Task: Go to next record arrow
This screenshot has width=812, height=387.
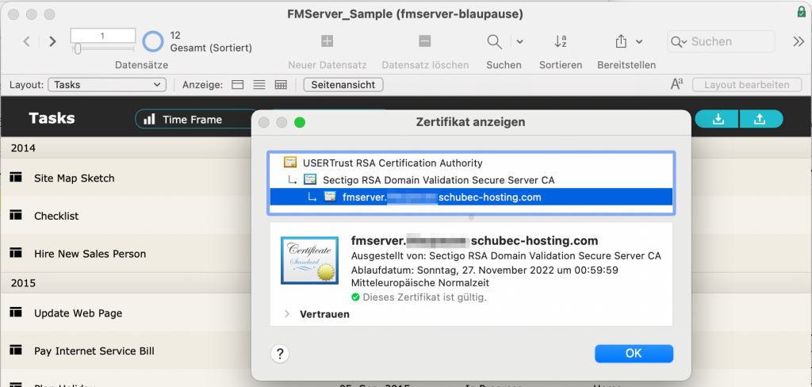Action: click(x=52, y=41)
